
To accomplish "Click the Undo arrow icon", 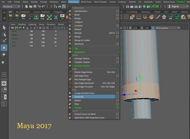I will click(39, 6).
